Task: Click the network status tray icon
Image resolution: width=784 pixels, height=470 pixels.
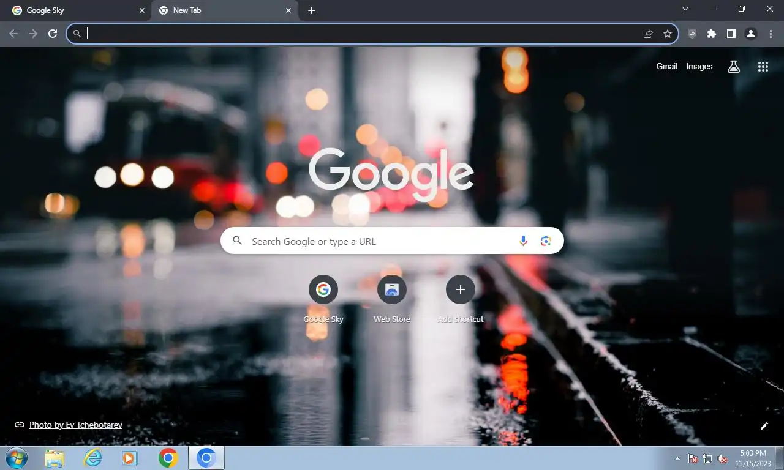Action: 707,458
